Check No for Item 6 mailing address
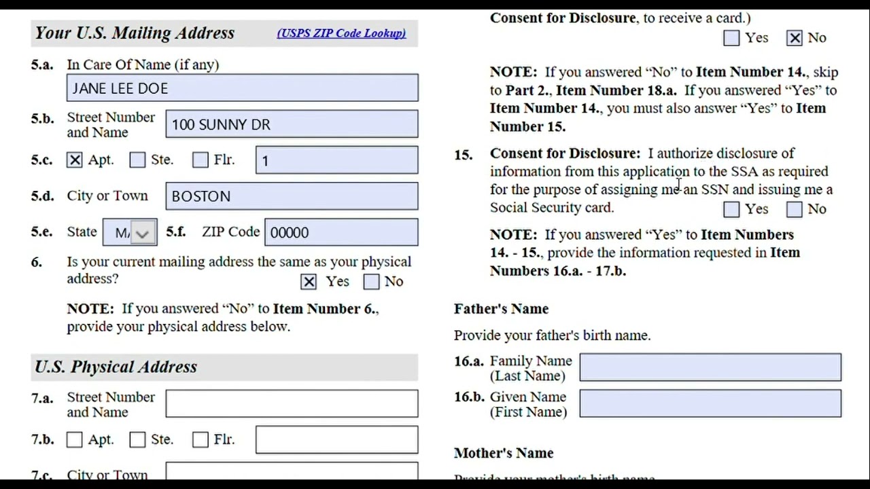 372,282
